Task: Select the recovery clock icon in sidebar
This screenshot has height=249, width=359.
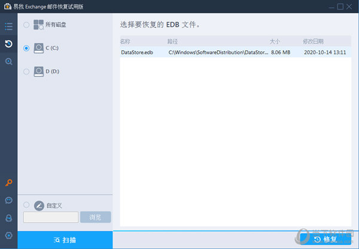Action: tap(9, 44)
